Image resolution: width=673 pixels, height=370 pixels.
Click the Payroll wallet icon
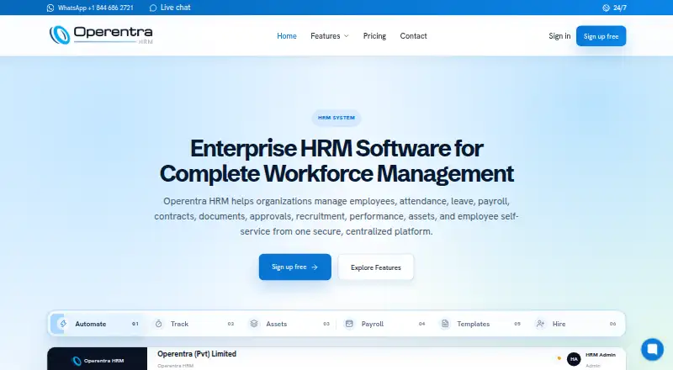[x=349, y=324]
